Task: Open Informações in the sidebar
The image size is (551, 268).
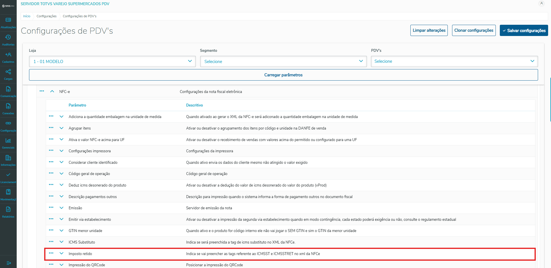Action: point(8,161)
